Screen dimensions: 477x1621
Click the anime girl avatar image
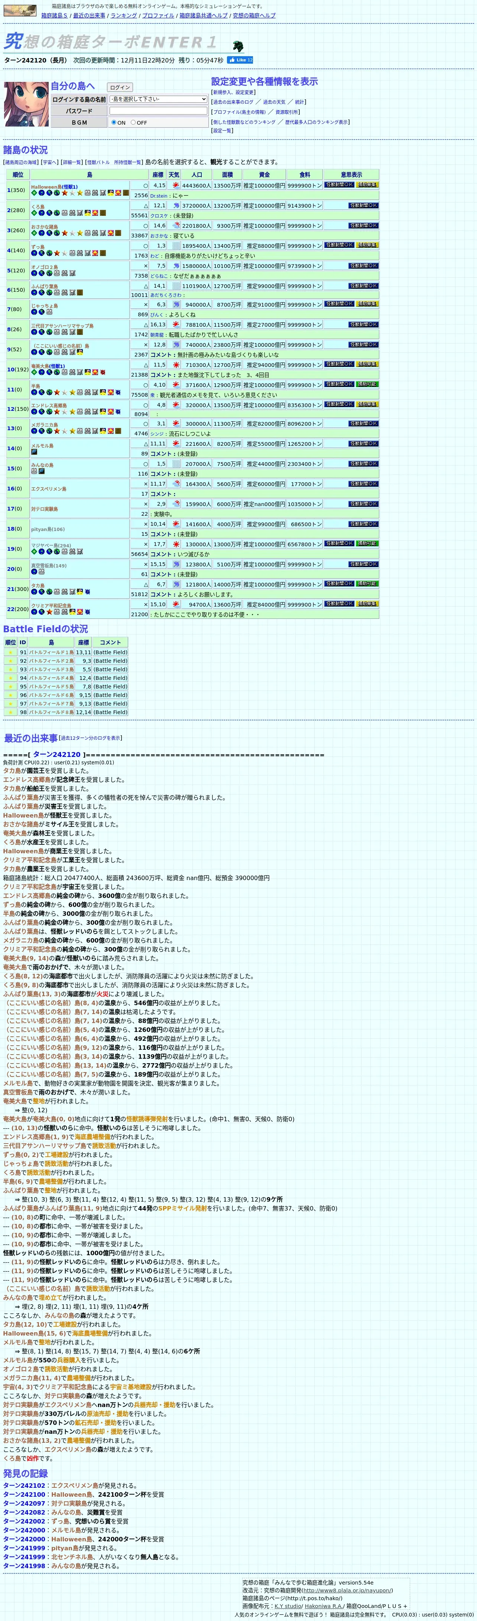(x=26, y=104)
